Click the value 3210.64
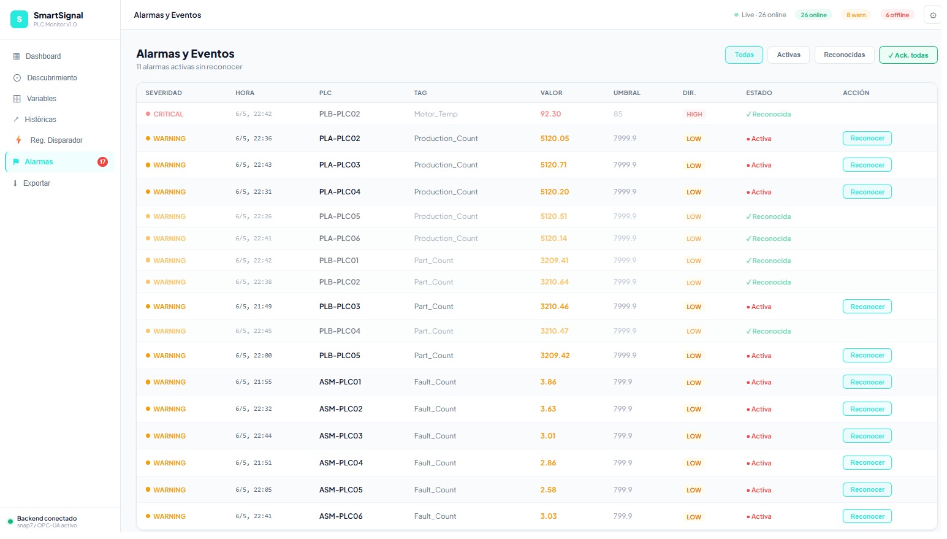The height and width of the screenshot is (539, 947). [x=554, y=282]
